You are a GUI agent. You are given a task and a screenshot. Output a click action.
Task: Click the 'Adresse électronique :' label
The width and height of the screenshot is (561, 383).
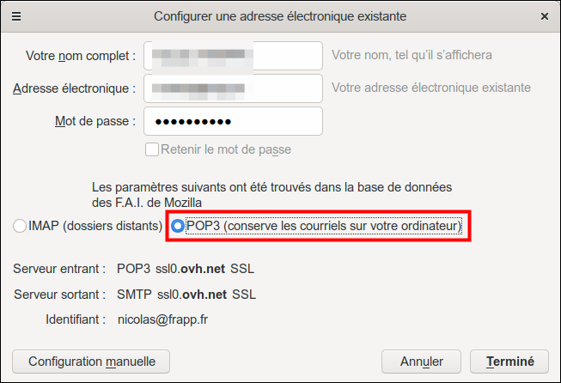click(74, 88)
